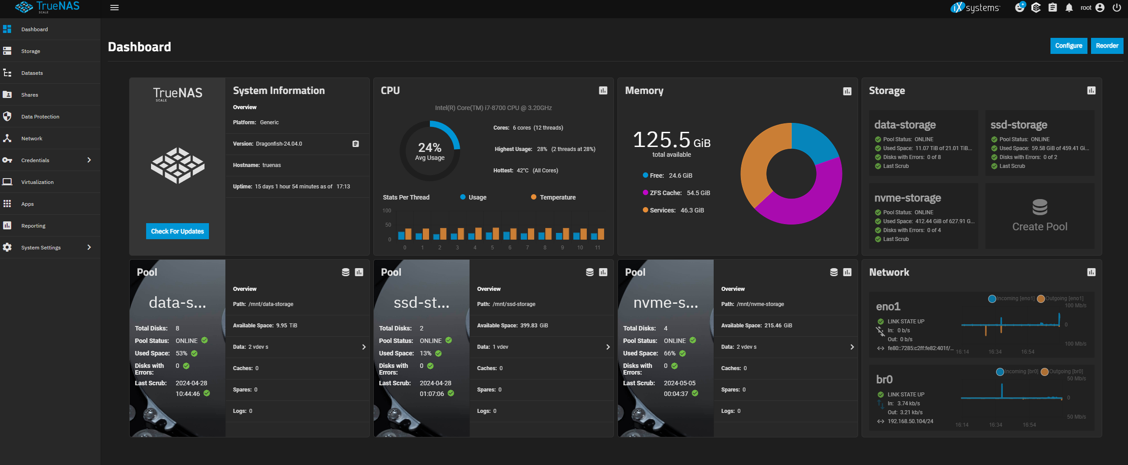Click the Configure button
Viewport: 1128px width, 465px height.
[1069, 45]
